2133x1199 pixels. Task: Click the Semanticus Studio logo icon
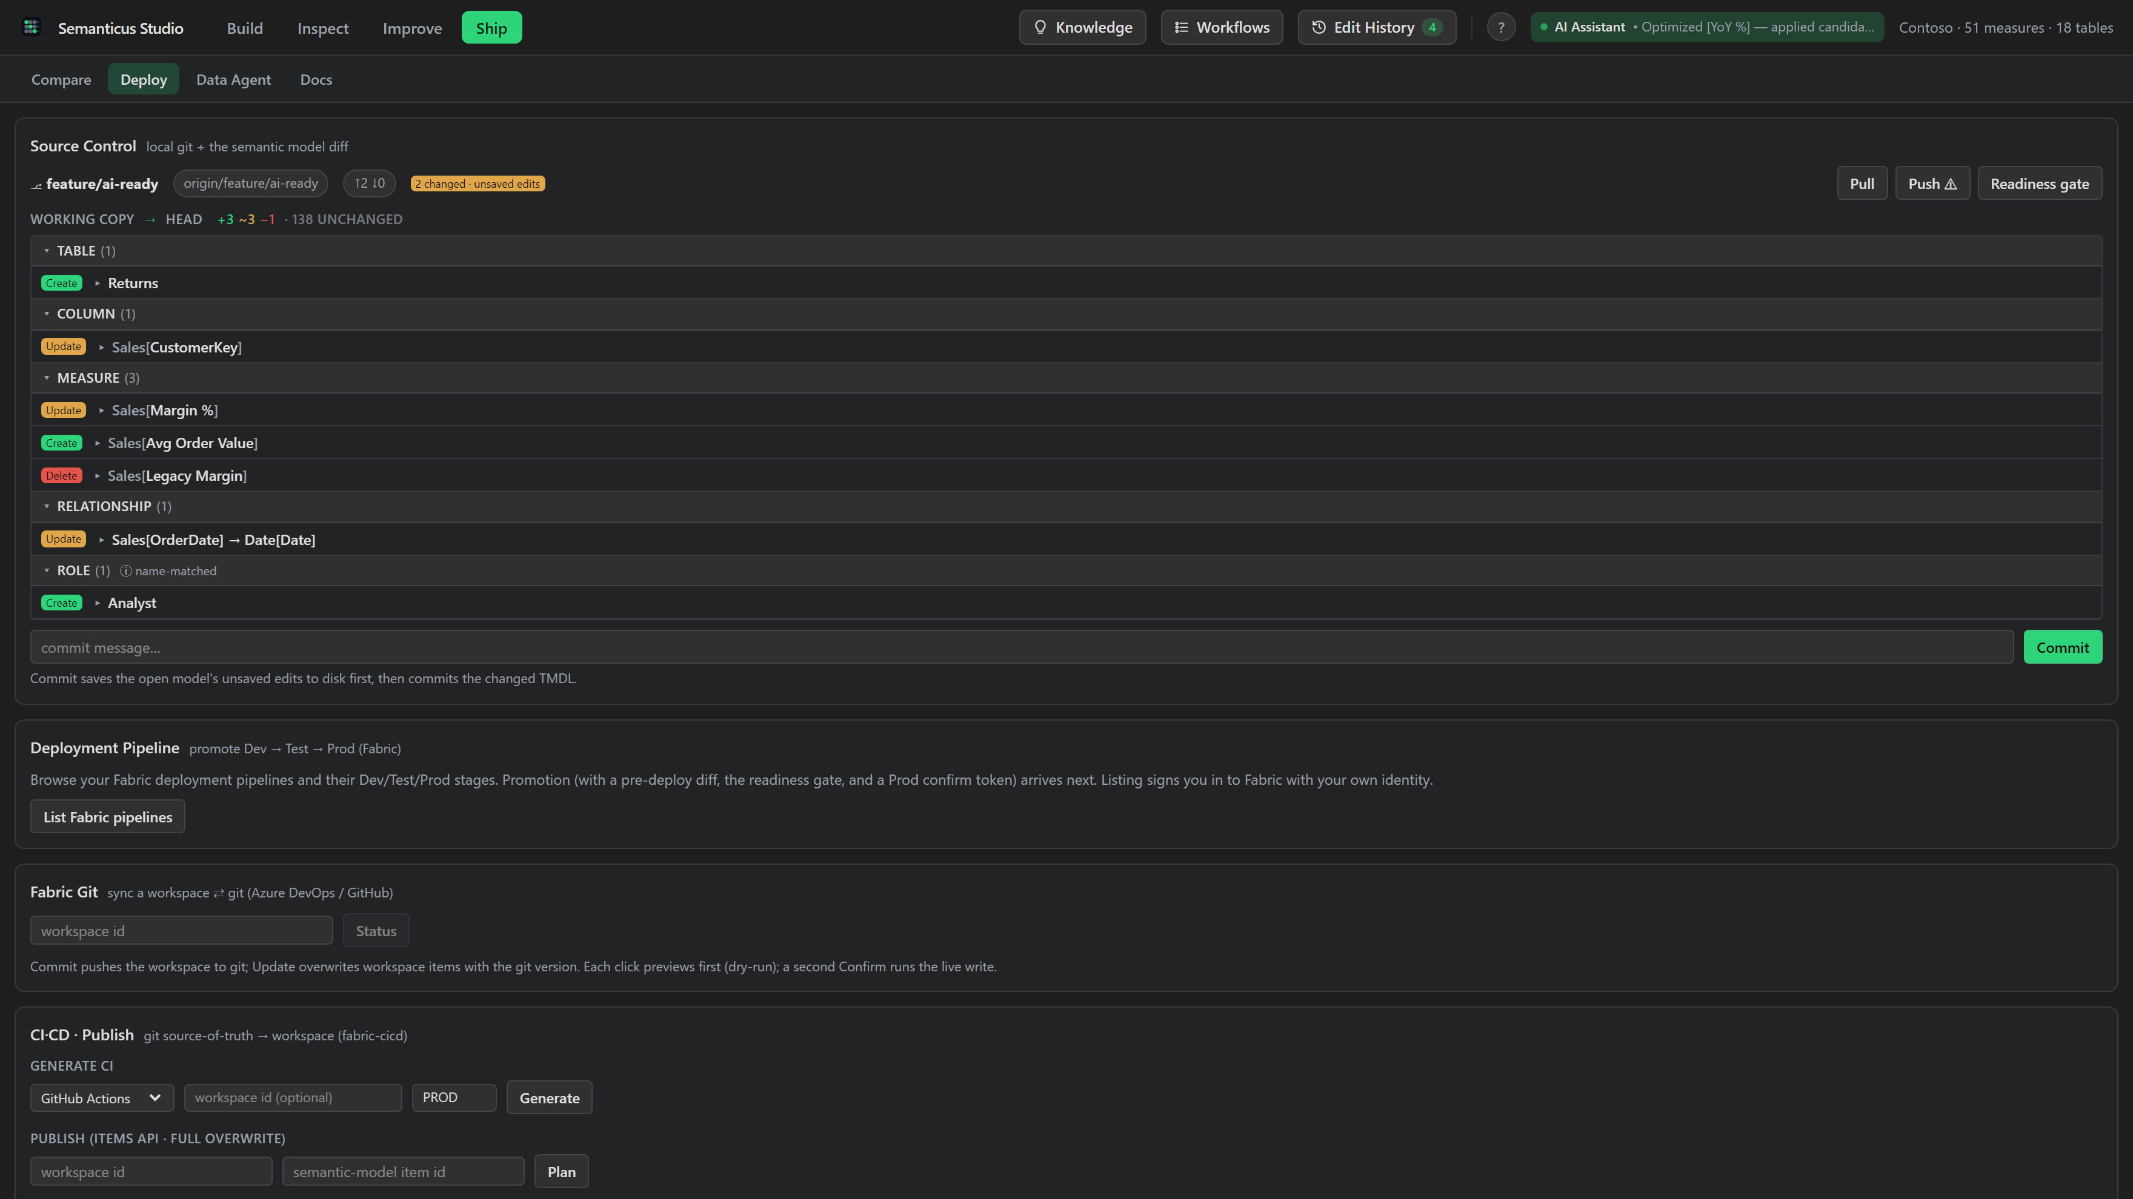coord(32,27)
